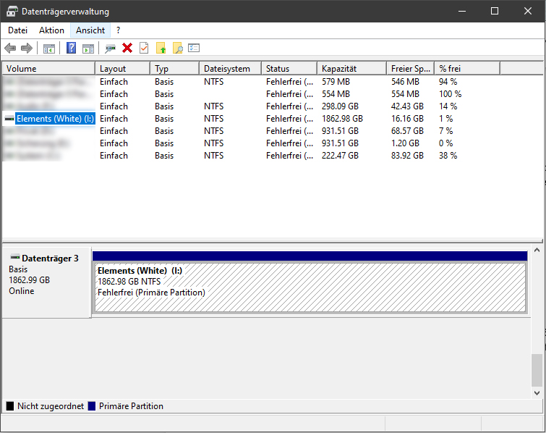546x433 pixels.
Task: Open the ? help menu
Action: (x=119, y=30)
